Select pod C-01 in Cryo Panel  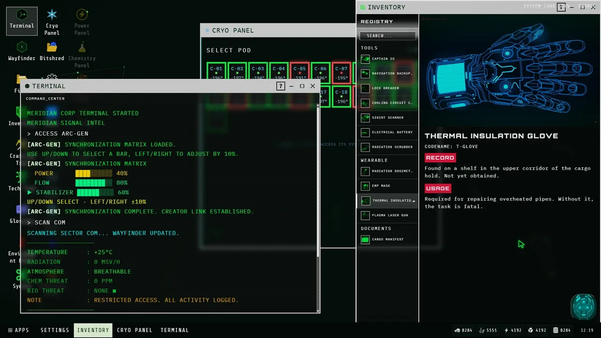[x=216, y=72]
